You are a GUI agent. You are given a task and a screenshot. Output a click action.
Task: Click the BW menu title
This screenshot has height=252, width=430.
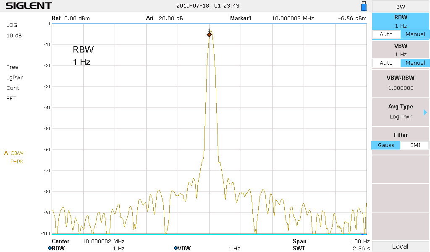pos(400,7)
